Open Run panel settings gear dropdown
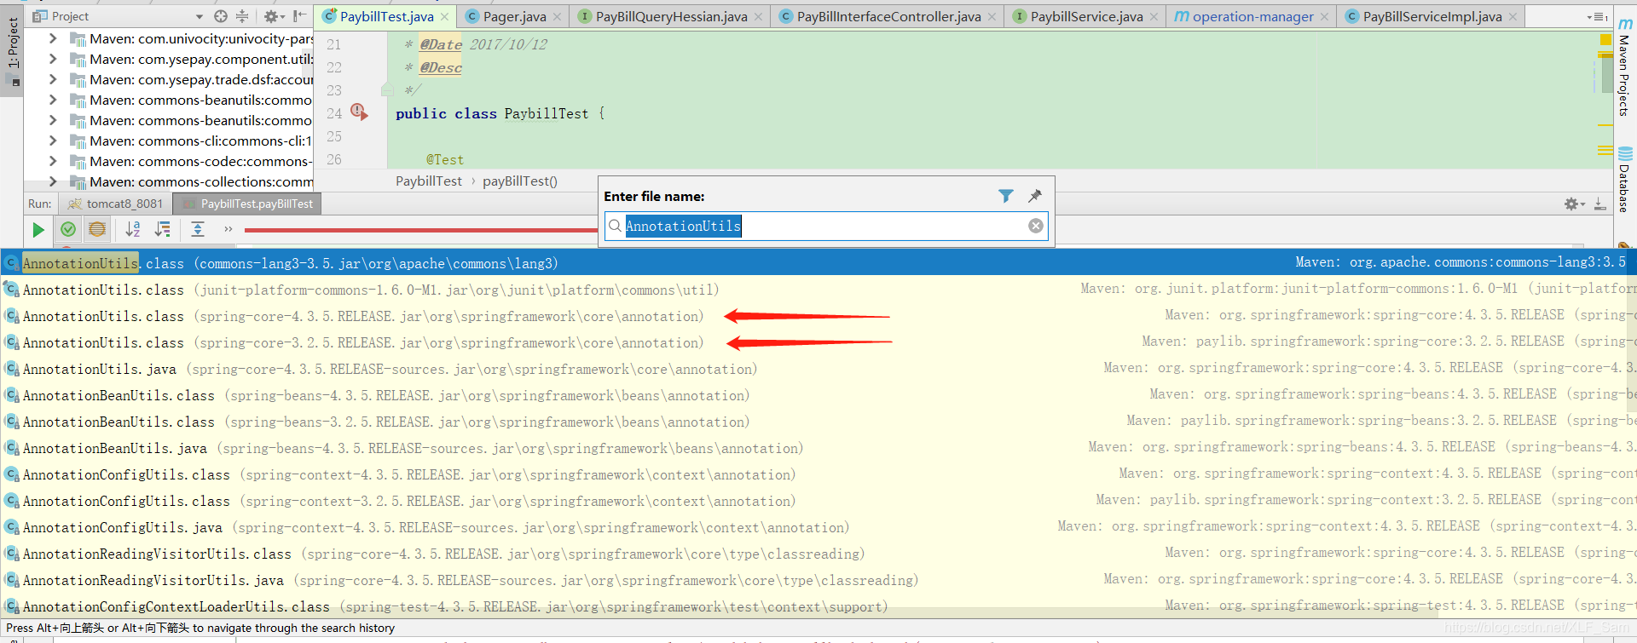Viewport: 1637px width, 643px height. point(1574,204)
